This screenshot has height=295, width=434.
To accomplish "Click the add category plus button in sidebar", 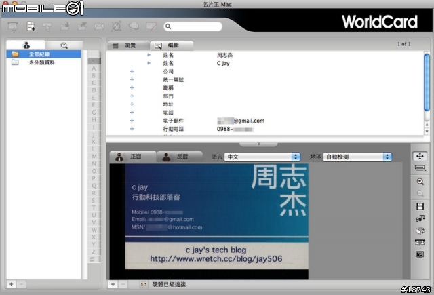I will (x=11, y=284).
